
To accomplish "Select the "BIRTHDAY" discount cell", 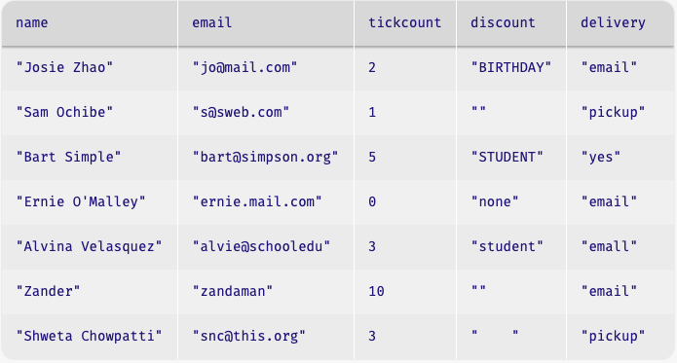I will tap(511, 68).
